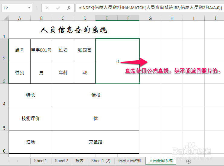
Task: Select column D header
Action: 85,18
